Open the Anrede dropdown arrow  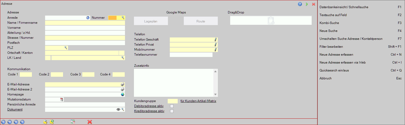[x=88, y=18]
